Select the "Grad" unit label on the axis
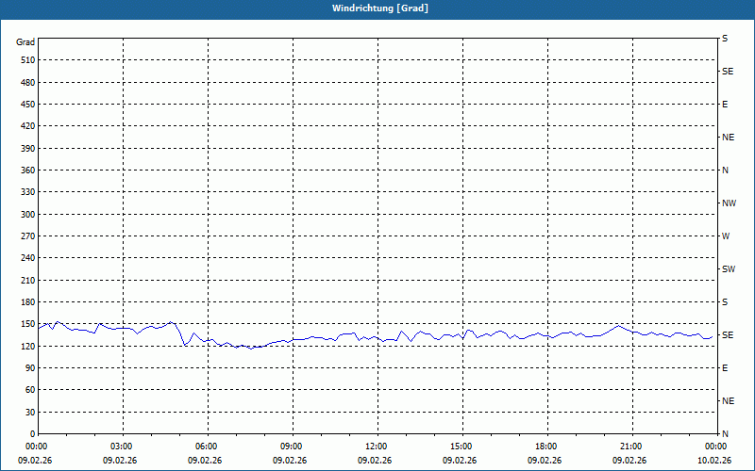Viewport: 755px width, 471px height. (x=25, y=42)
